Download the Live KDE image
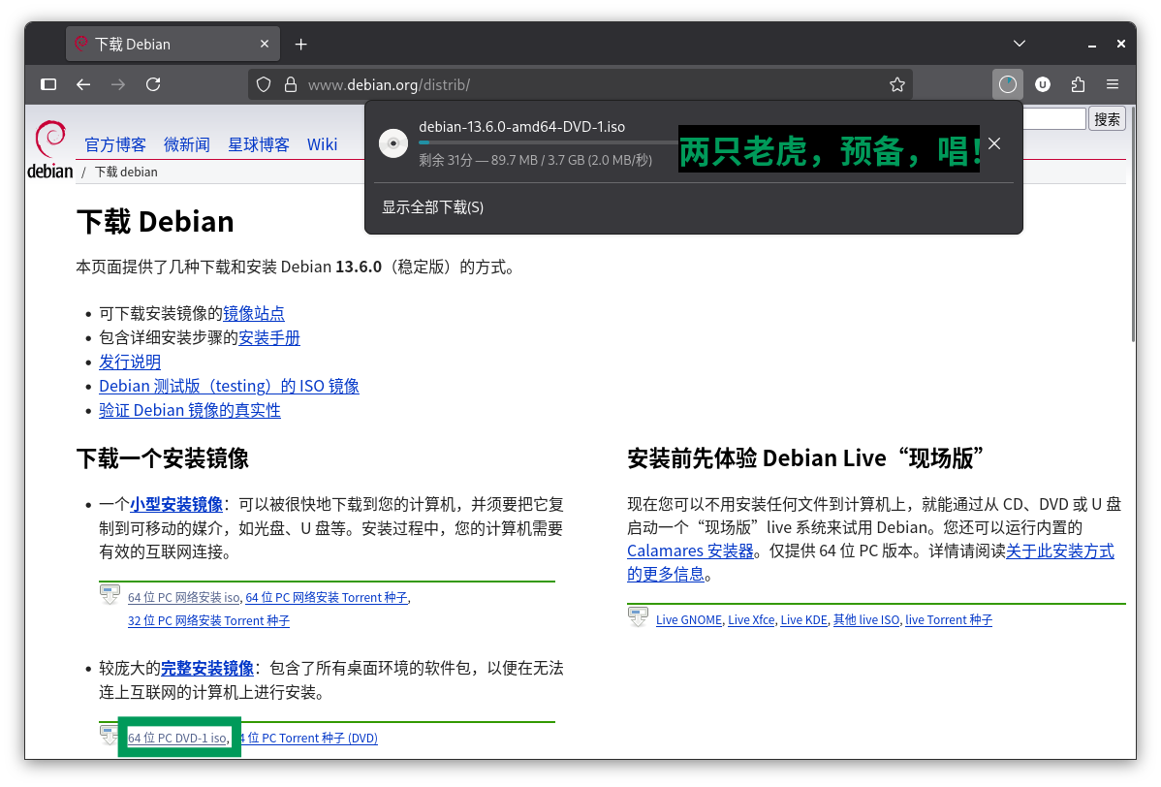Image resolution: width=1161 pixels, height=787 pixels. pos(803,620)
